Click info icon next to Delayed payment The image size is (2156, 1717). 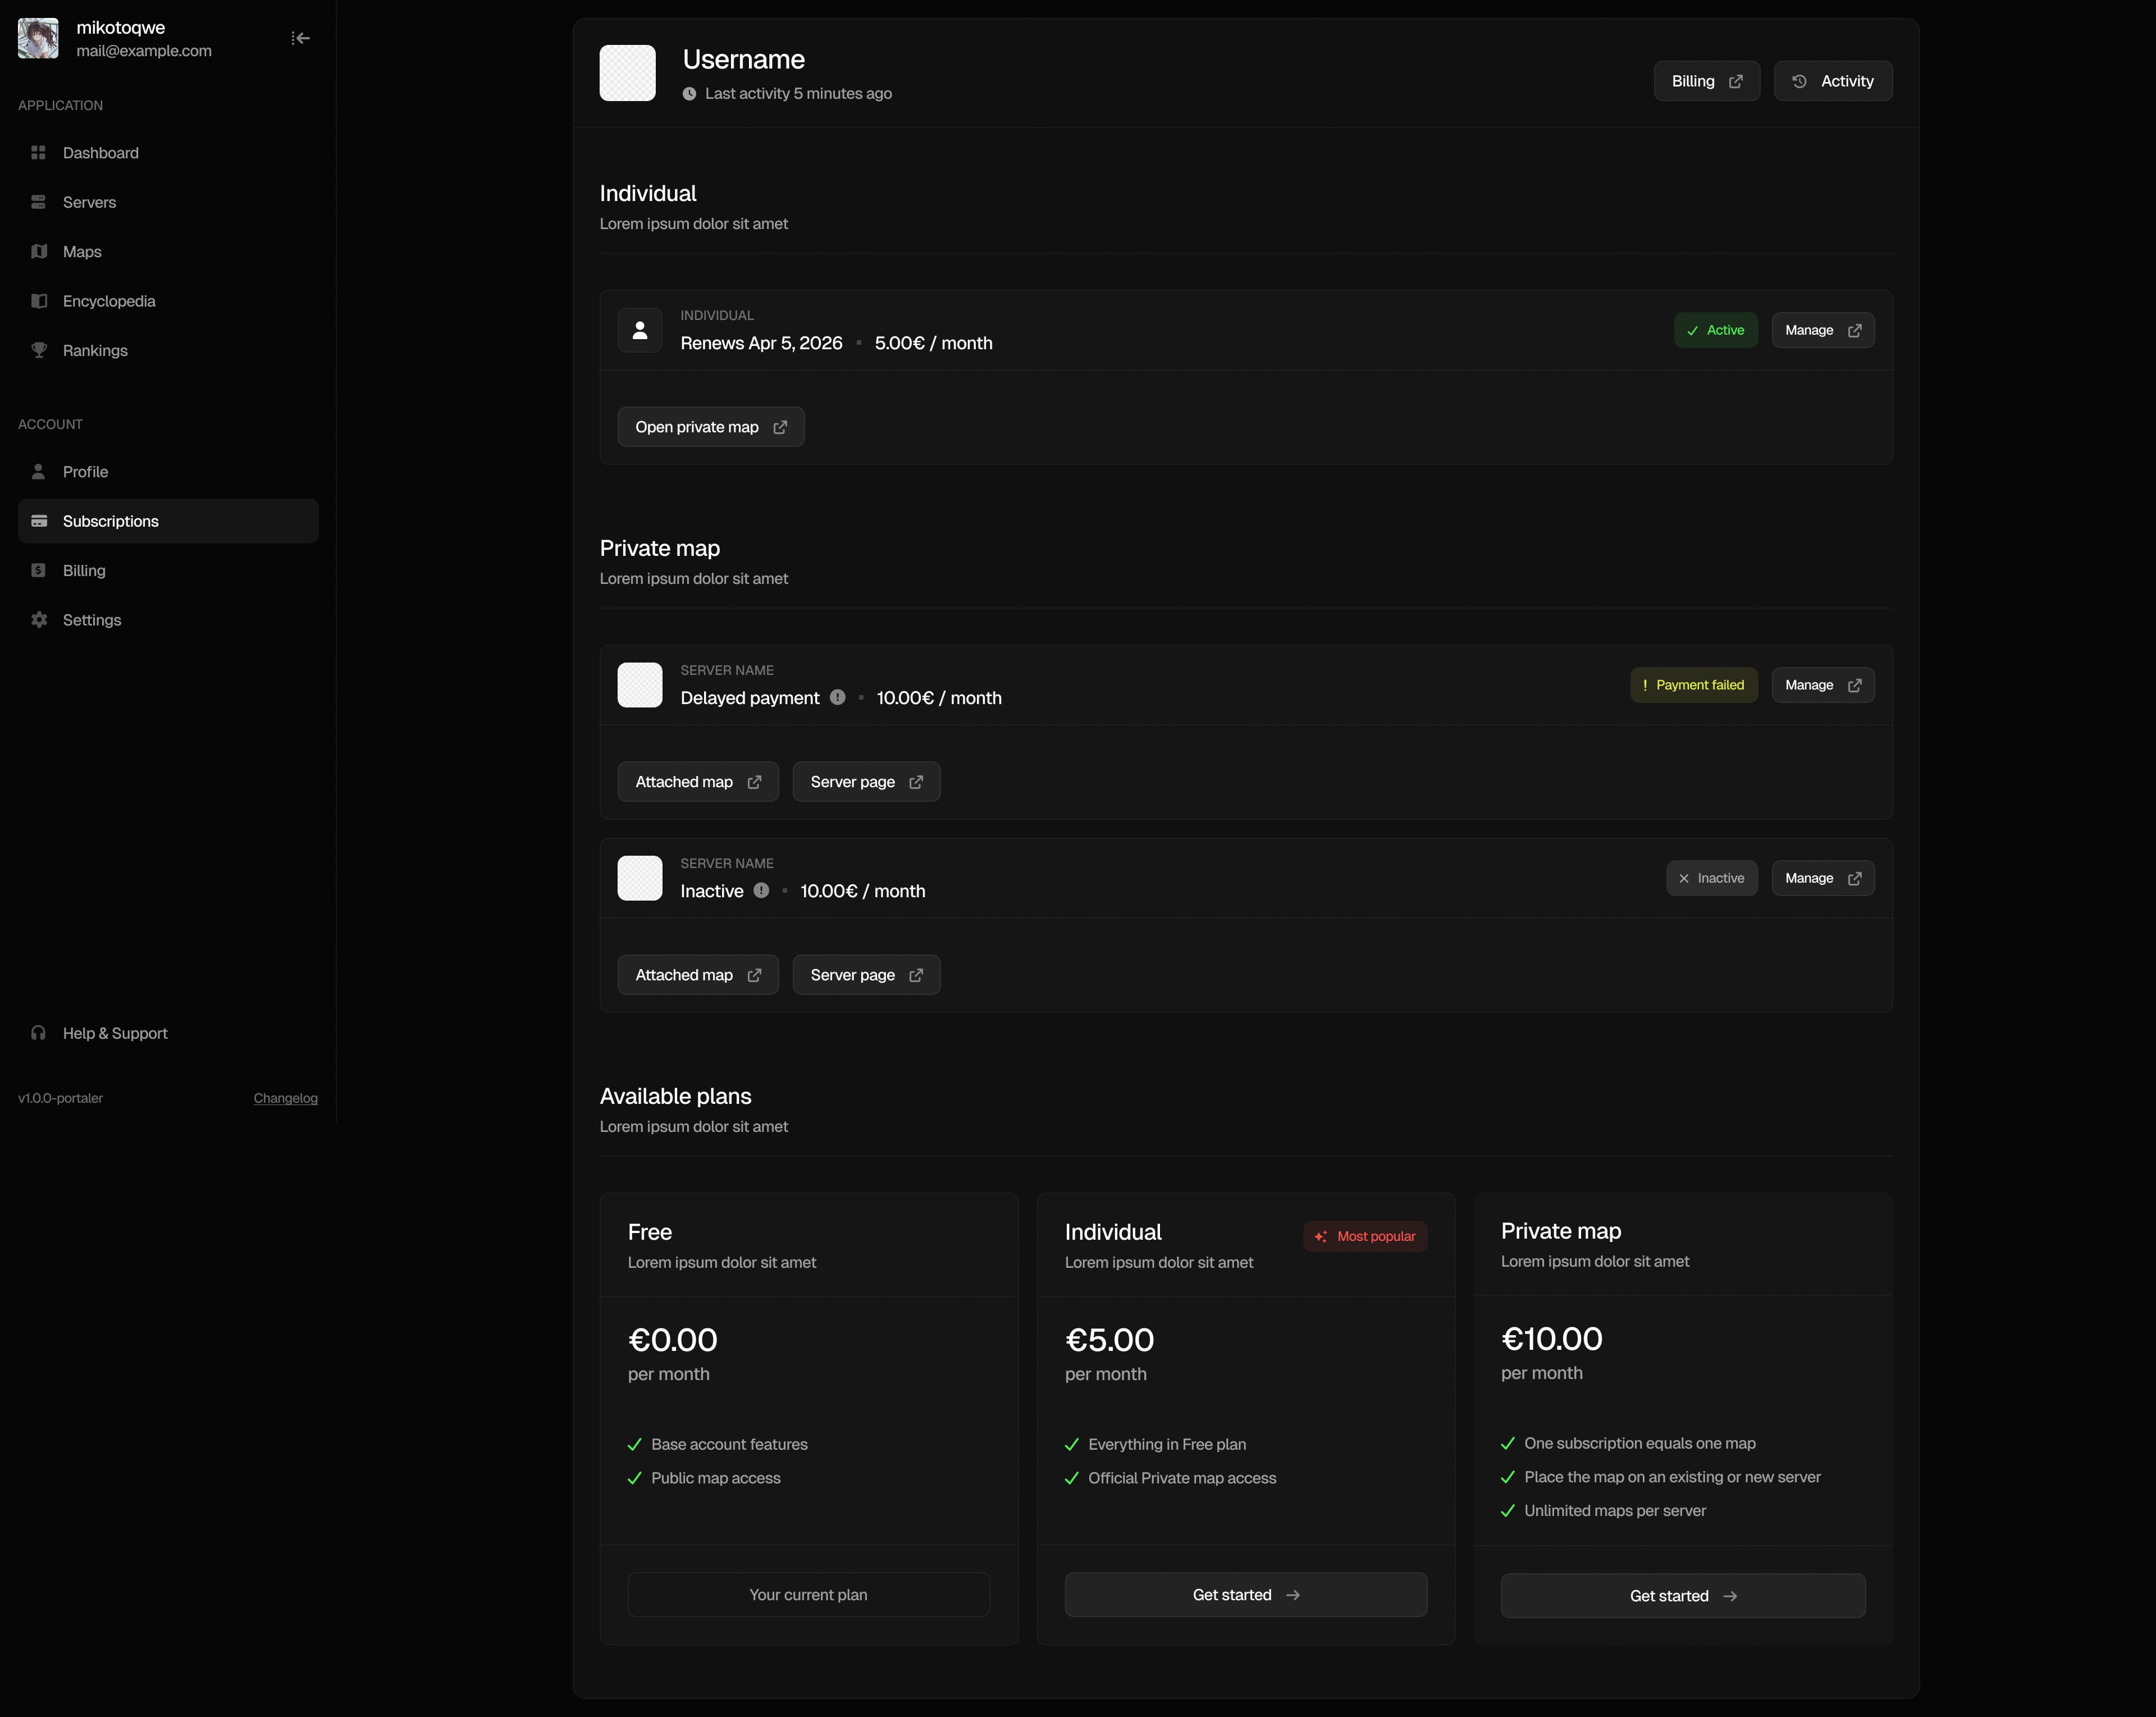pyautogui.click(x=838, y=697)
